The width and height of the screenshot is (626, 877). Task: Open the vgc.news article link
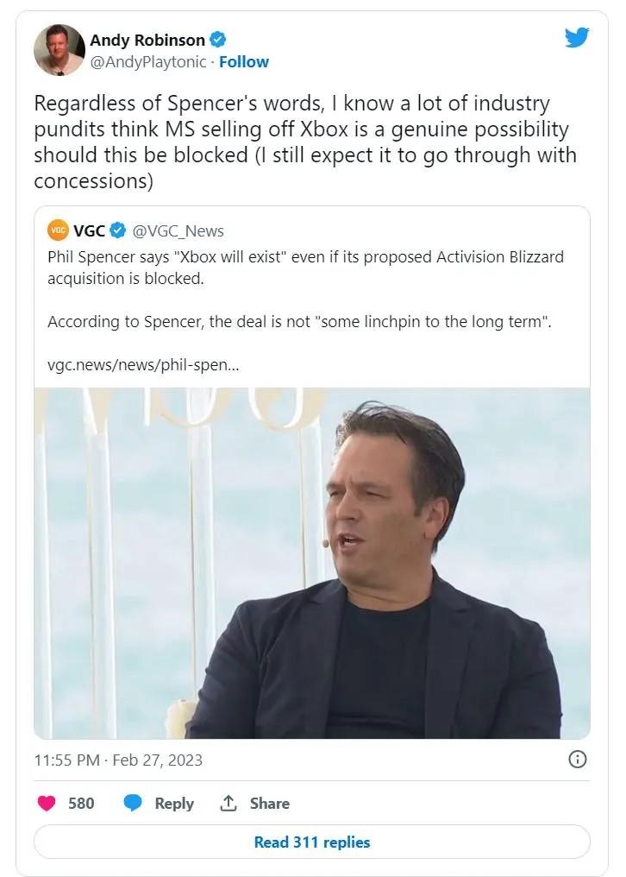pos(143,364)
